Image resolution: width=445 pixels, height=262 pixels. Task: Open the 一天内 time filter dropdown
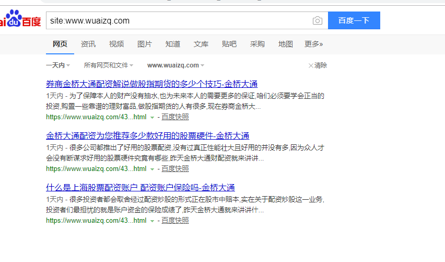pos(57,65)
